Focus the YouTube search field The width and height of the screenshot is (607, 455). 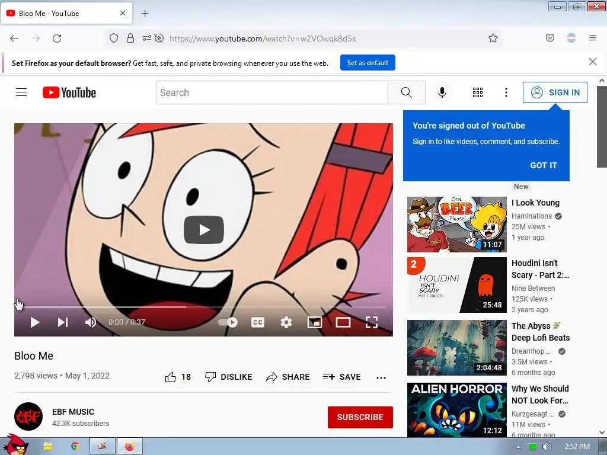(271, 92)
